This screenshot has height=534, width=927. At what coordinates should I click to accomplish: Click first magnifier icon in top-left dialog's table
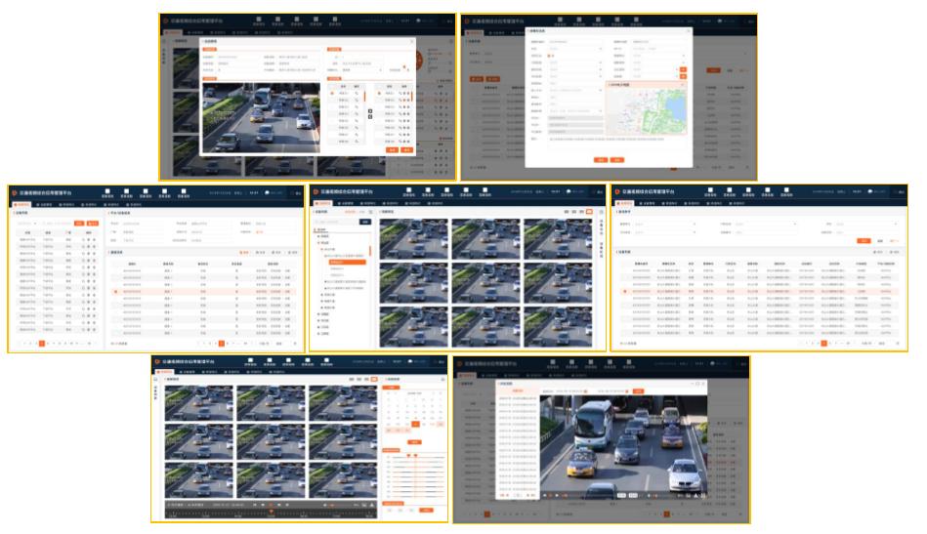point(358,93)
